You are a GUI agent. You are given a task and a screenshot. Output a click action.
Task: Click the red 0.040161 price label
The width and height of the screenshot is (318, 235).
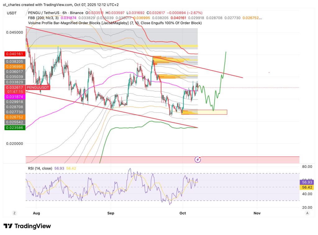coord(14,54)
